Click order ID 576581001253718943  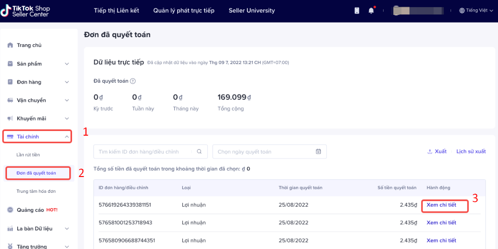pyautogui.click(x=126, y=223)
